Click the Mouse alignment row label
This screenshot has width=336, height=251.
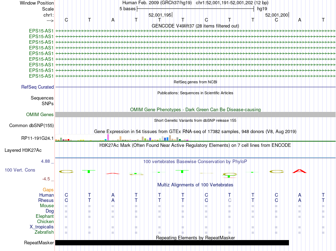(x=47, y=206)
